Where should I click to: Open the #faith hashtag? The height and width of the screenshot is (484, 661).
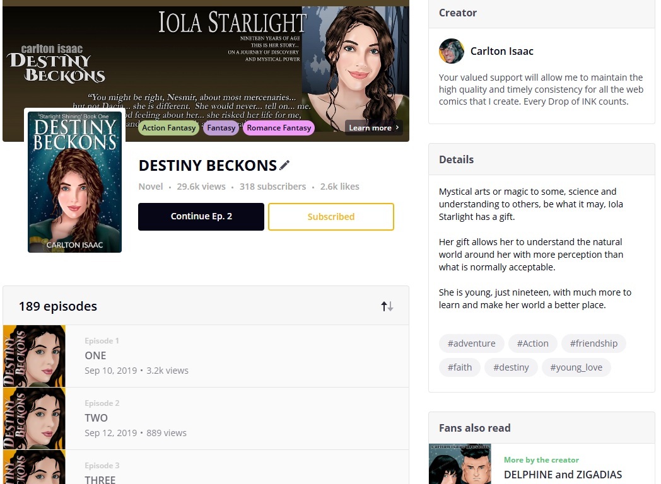459,367
